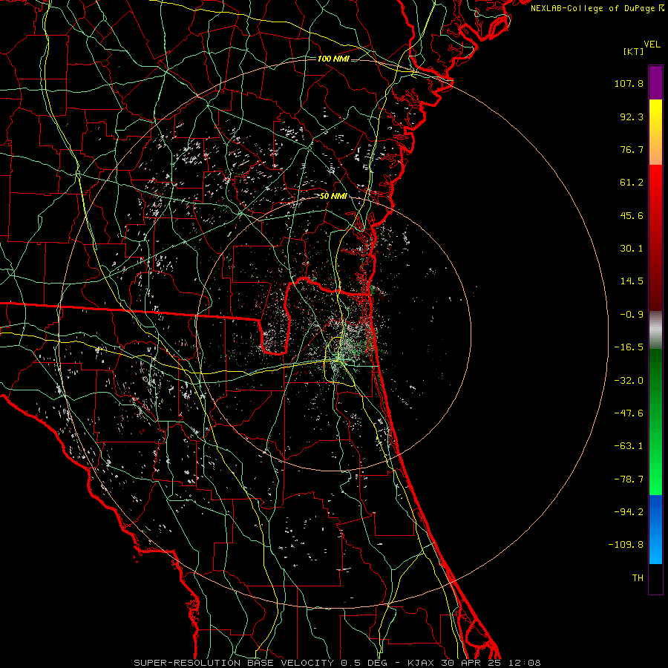Click the green segment of velocity color bar

655,422
